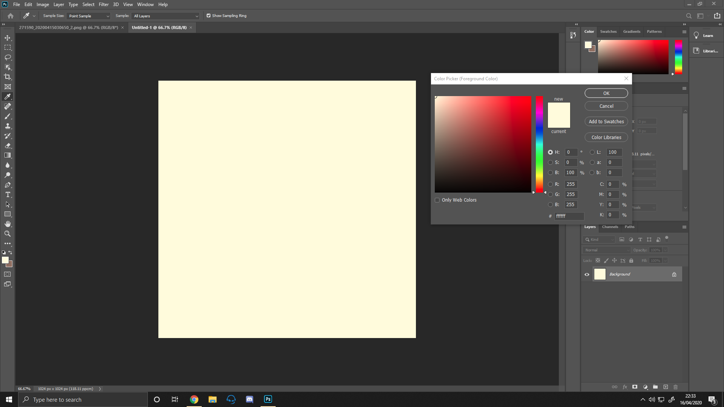Select the Horizontal Type tool

[8, 194]
